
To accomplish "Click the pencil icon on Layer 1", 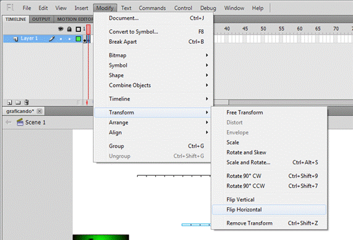I will (x=52, y=39).
